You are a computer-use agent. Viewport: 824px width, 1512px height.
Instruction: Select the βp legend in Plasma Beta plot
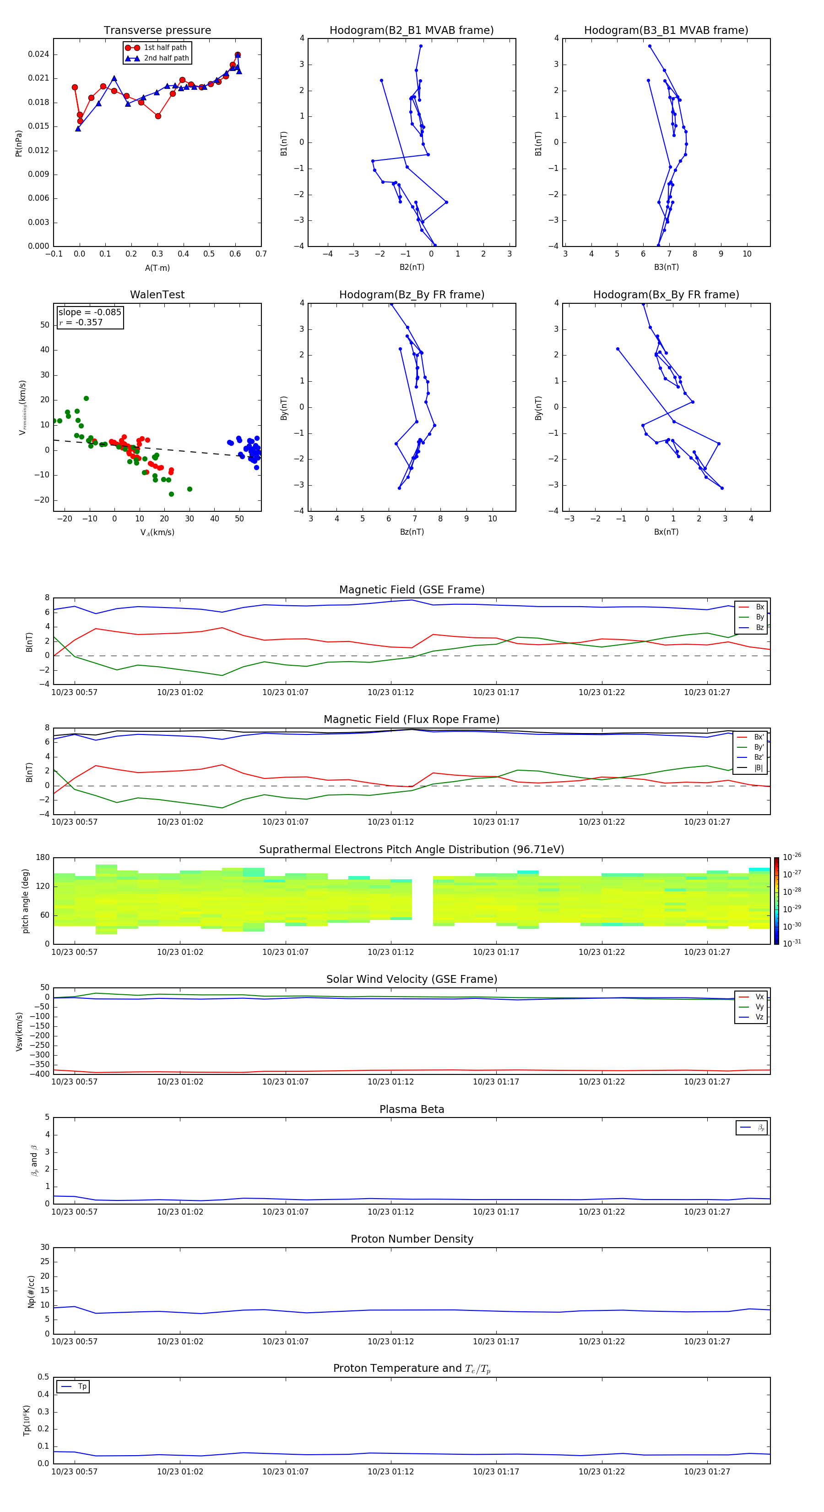point(752,1128)
